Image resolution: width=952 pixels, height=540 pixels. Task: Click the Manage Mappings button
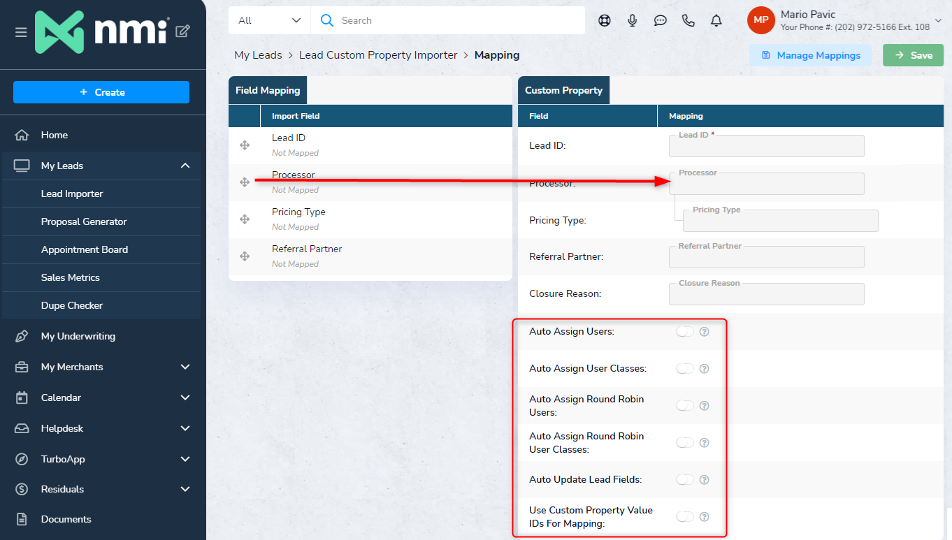tap(810, 55)
